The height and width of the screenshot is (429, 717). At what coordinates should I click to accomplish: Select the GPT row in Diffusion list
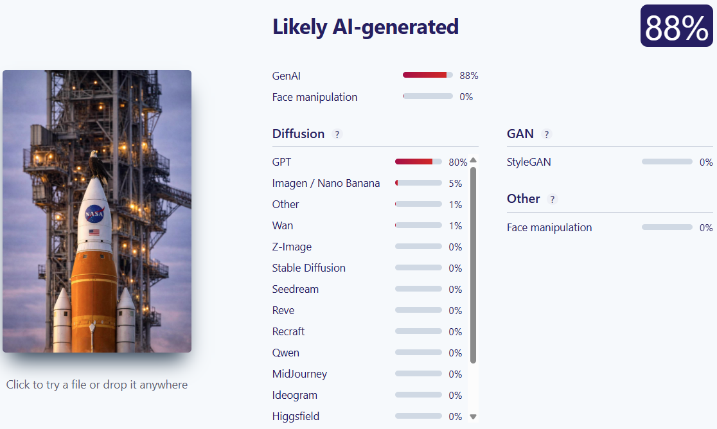click(282, 162)
